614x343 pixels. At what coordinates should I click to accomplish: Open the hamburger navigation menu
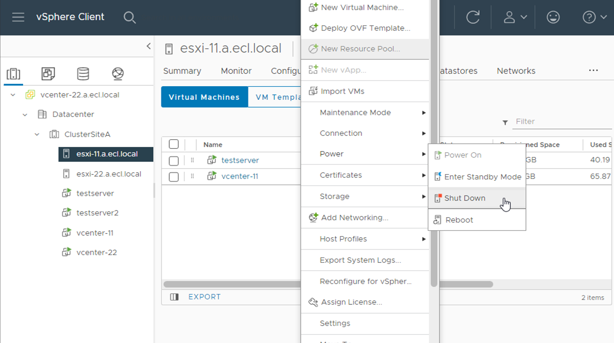[18, 17]
